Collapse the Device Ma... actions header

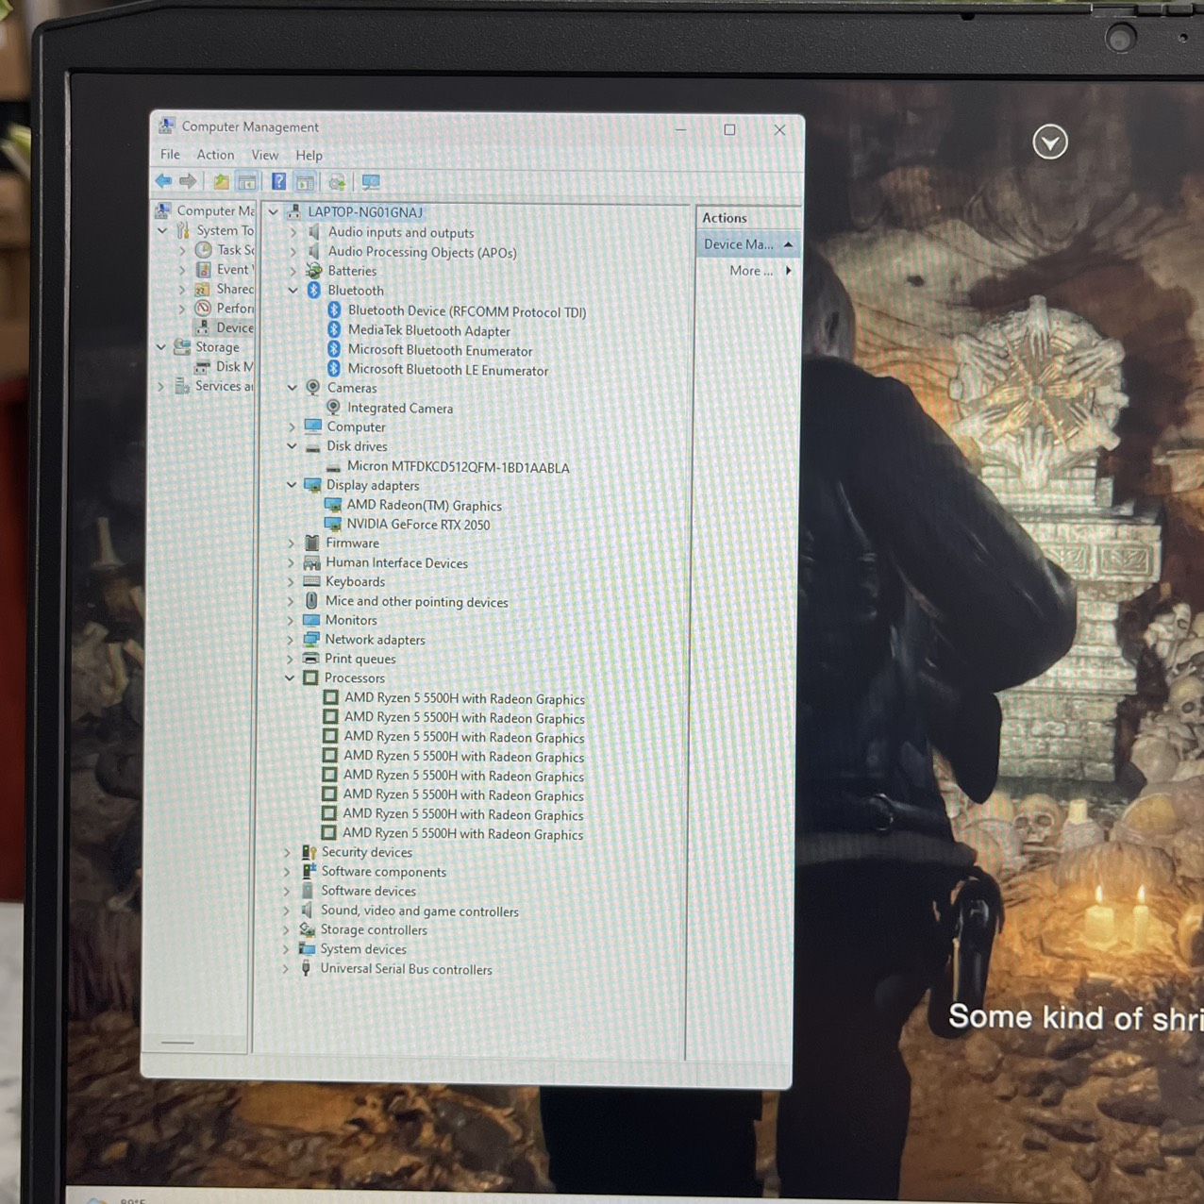(788, 244)
